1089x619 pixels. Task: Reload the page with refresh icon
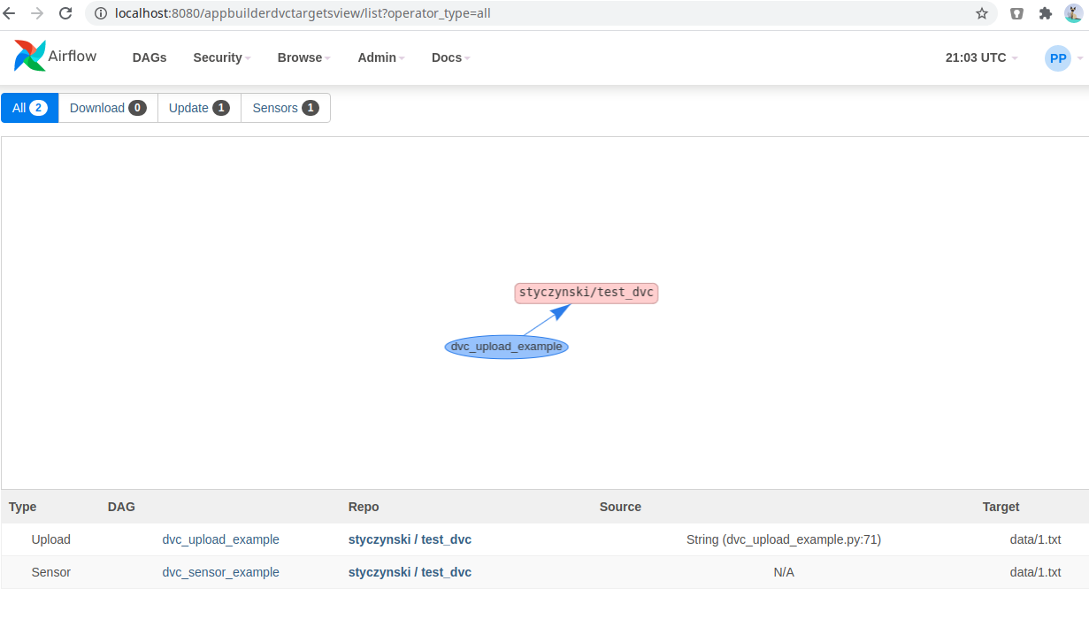65,13
